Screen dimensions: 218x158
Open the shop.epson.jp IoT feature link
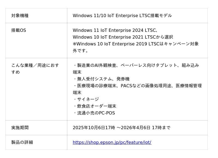coord(112,142)
